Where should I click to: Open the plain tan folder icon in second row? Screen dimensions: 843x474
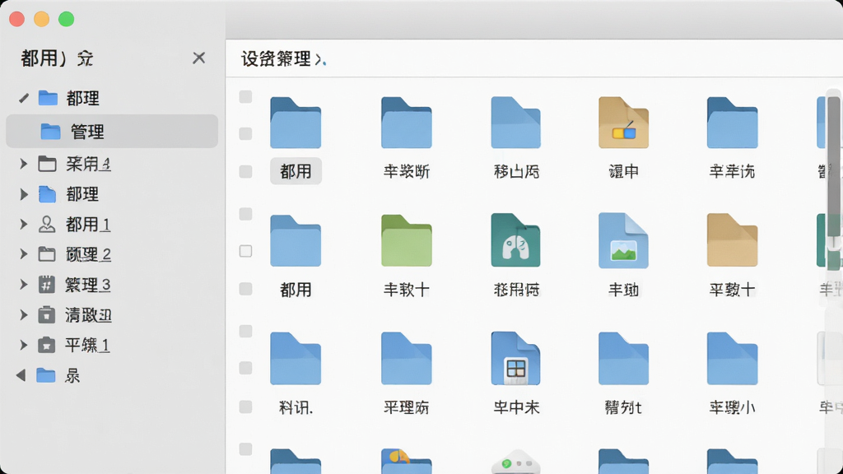[732, 240]
